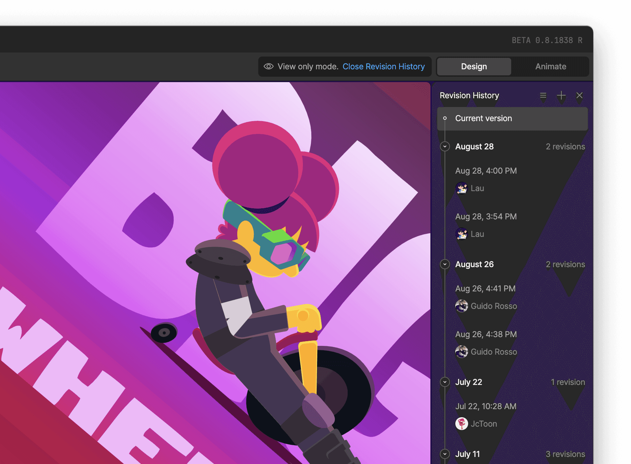
Task: Click the July 11 date heading
Action: (467, 454)
